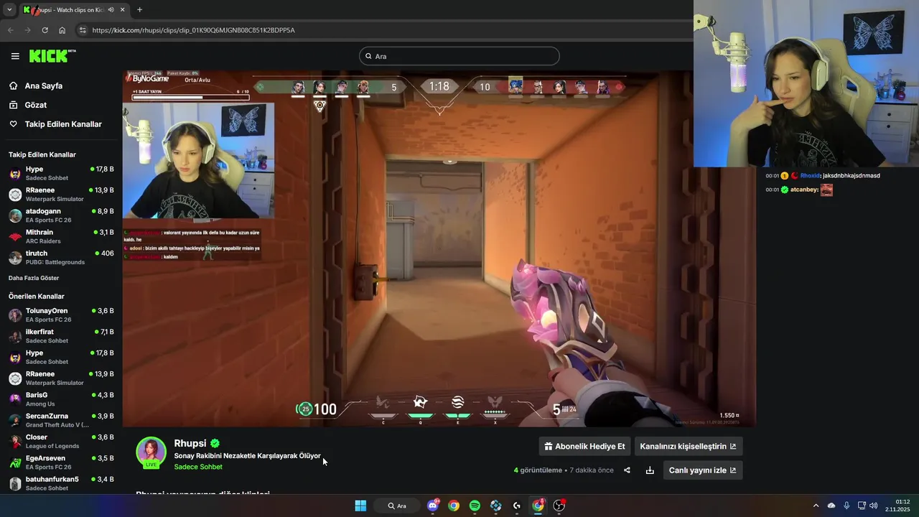Open Mithrain ARC Raiders channel
The image size is (919, 517).
pos(61,236)
